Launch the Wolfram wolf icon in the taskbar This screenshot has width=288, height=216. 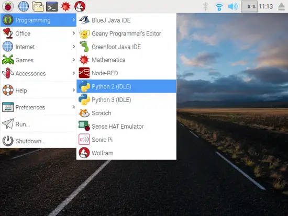(80, 6)
